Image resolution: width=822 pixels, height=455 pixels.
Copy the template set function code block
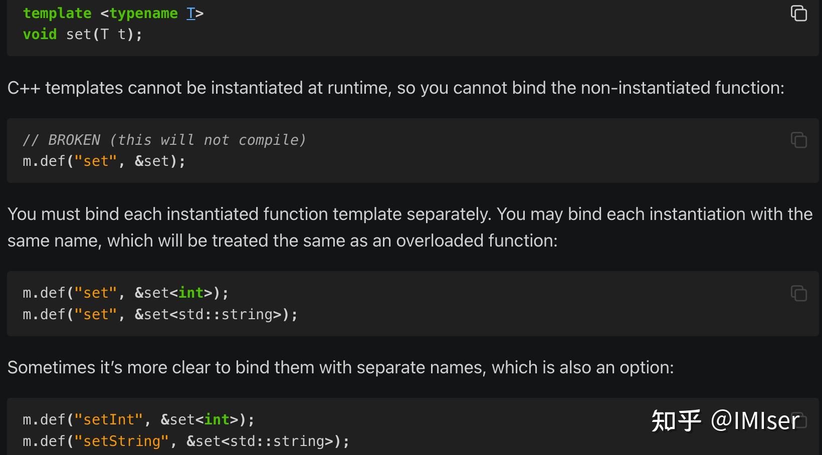click(x=798, y=14)
